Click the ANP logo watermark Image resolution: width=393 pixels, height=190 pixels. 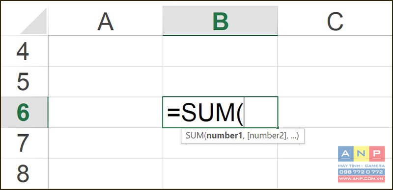click(361, 164)
